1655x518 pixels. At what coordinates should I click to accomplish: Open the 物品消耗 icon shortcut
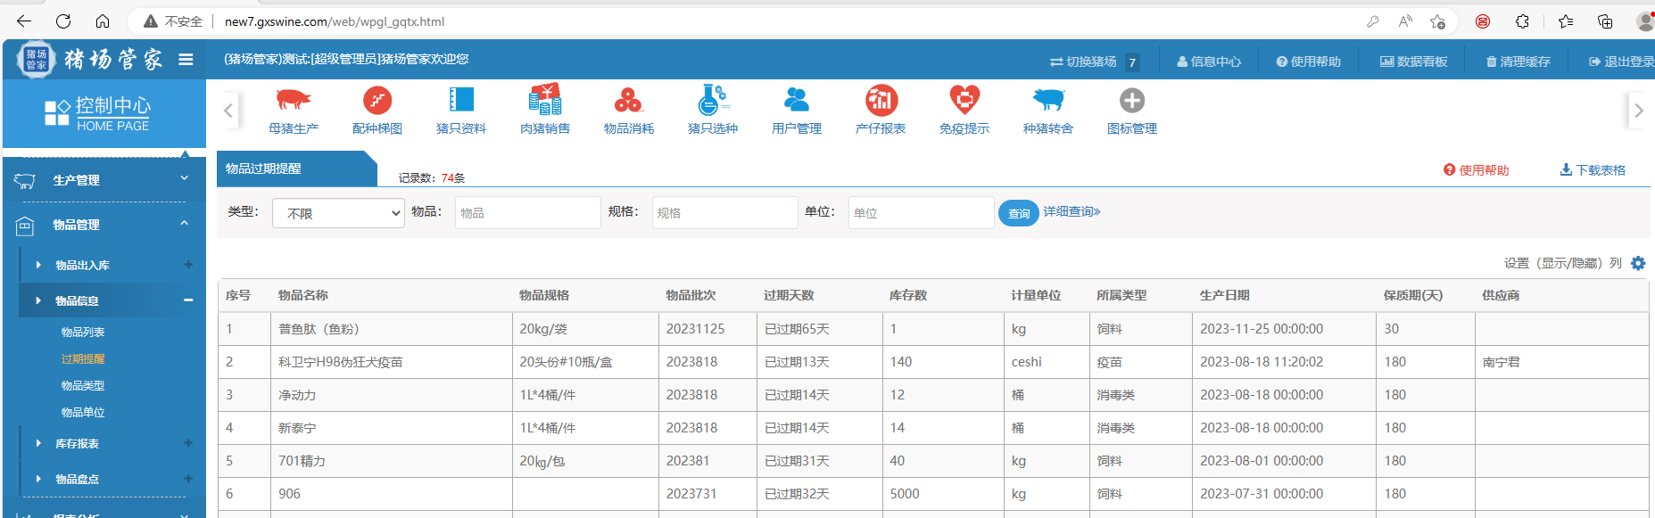(x=628, y=101)
